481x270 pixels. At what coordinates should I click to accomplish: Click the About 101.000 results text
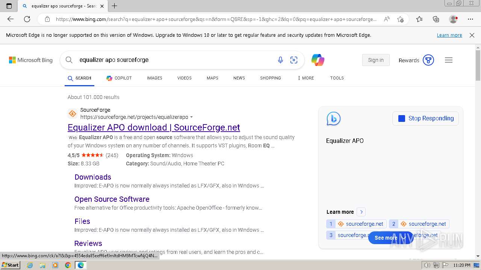[x=94, y=97]
